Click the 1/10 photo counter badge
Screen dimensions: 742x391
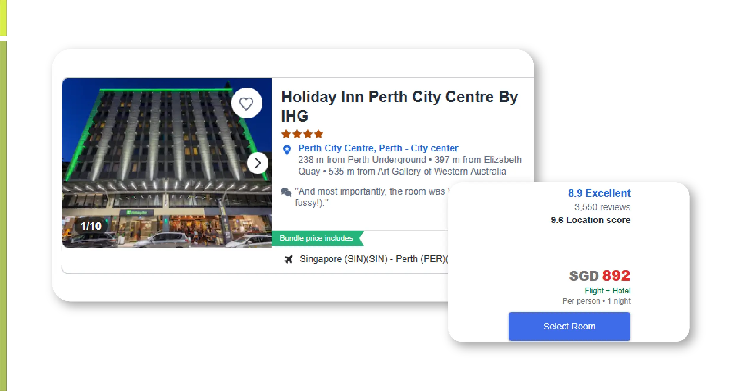pyautogui.click(x=91, y=226)
